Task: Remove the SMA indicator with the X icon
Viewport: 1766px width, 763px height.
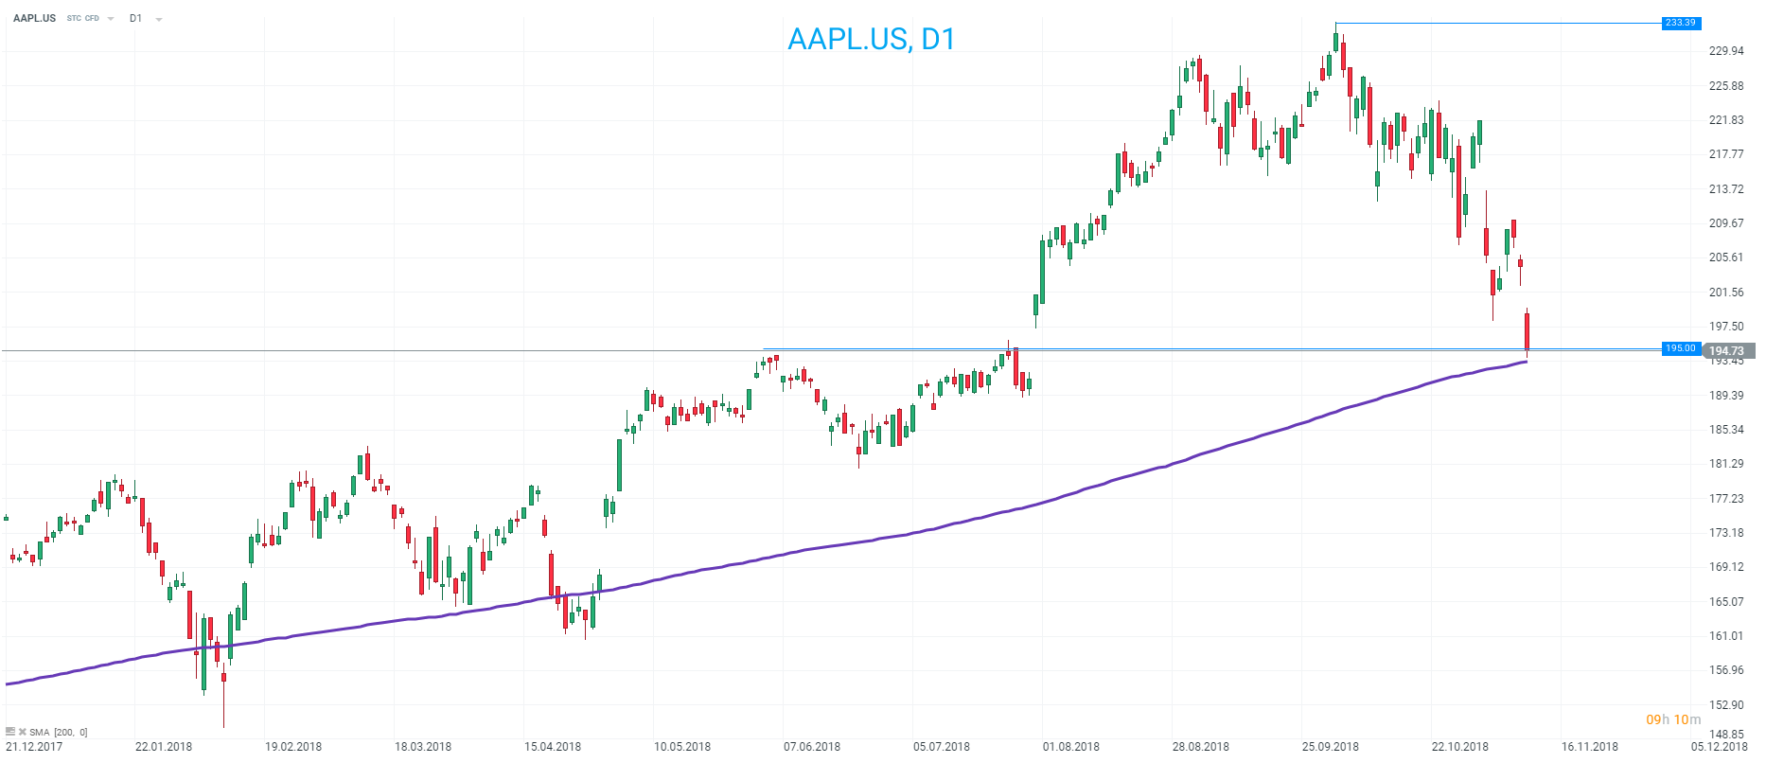Action: [x=22, y=732]
